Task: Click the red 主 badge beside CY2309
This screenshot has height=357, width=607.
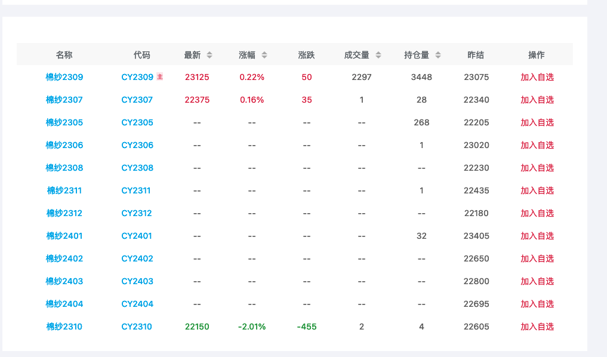Action: coord(160,77)
